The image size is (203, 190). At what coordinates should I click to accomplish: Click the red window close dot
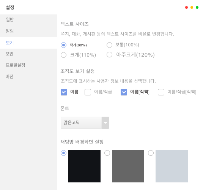pos(186,7)
